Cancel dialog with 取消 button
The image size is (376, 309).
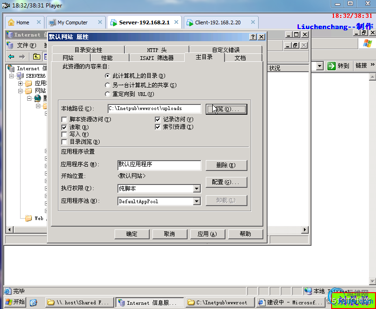pyautogui.click(x=170, y=234)
